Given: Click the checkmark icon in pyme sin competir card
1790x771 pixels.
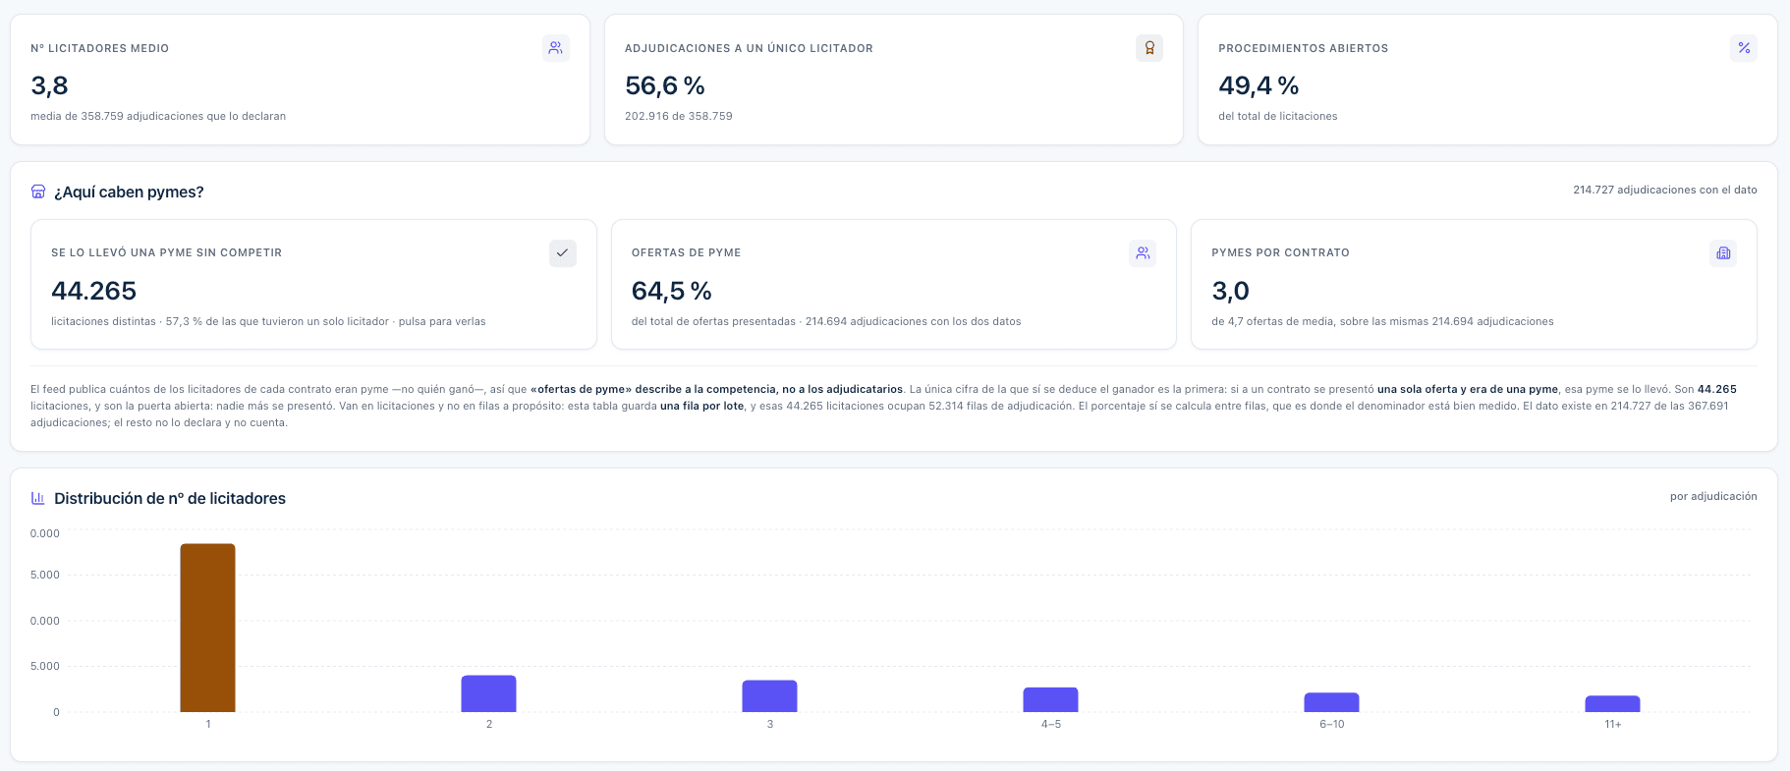Looking at the screenshot, I should (563, 252).
